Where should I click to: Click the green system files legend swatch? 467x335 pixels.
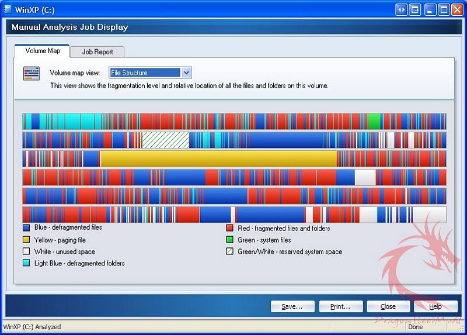click(230, 240)
